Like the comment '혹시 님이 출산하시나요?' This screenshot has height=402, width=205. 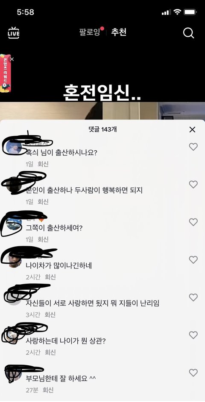pyautogui.click(x=193, y=147)
